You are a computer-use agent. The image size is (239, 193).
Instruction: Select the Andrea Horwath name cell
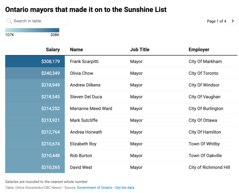[x=86, y=132]
